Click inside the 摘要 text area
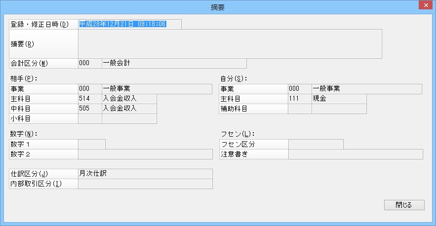The image size is (436, 226). coord(230,44)
